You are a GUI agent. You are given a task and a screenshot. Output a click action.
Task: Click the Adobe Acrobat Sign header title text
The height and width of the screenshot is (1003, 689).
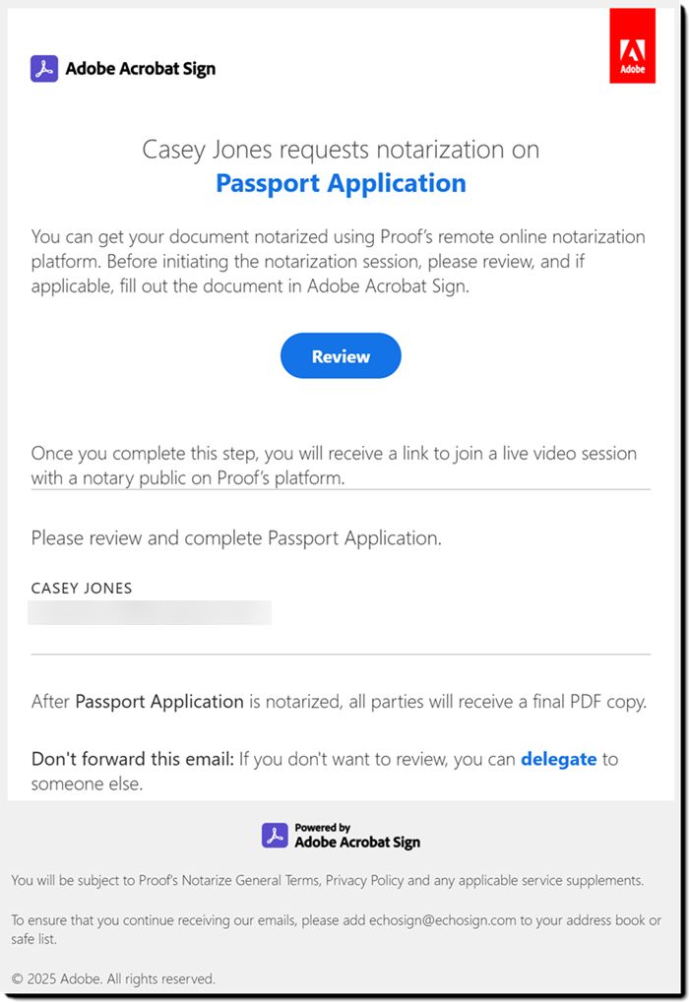click(x=140, y=68)
